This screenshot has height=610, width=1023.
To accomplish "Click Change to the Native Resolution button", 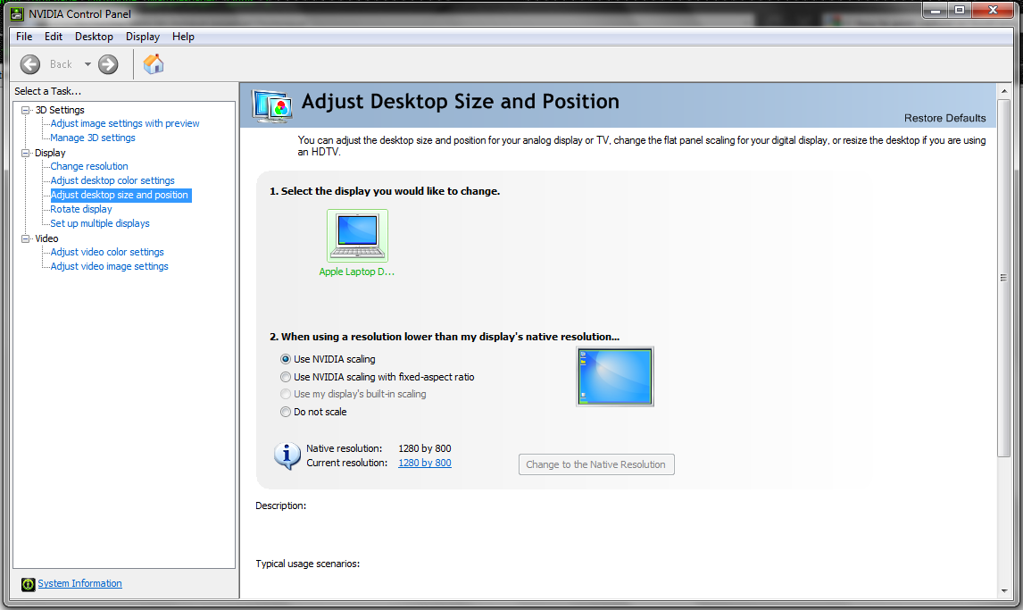I will [596, 464].
